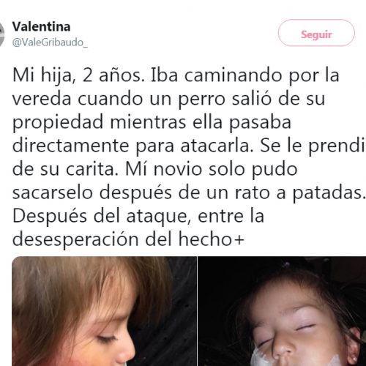Click the line starting 'Después del ataque'

(x=138, y=216)
